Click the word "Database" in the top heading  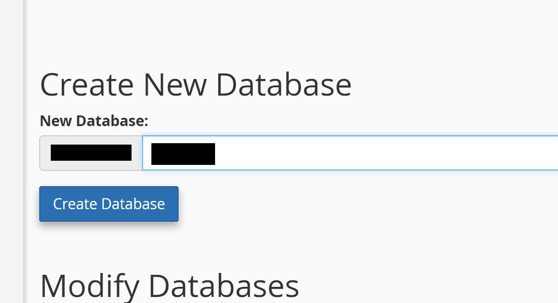[283, 85]
